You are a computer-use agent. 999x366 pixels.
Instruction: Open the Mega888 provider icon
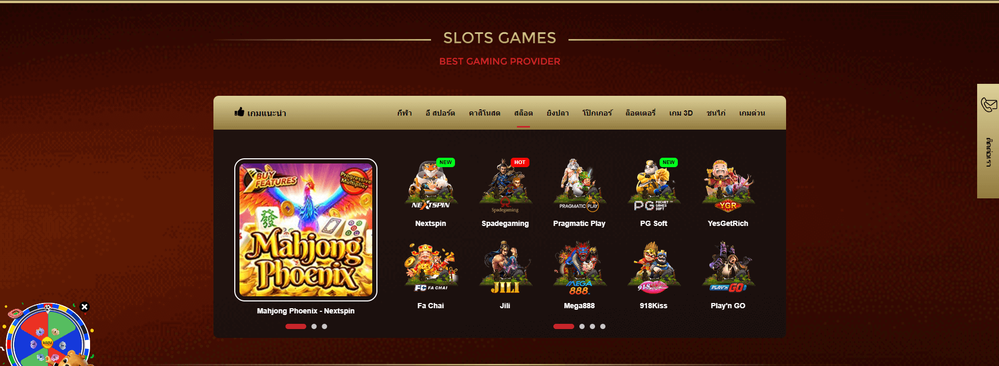click(579, 267)
